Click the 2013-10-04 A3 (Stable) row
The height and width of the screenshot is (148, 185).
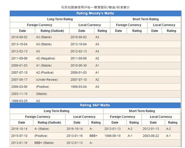pyautogui.click(x=95, y=44)
